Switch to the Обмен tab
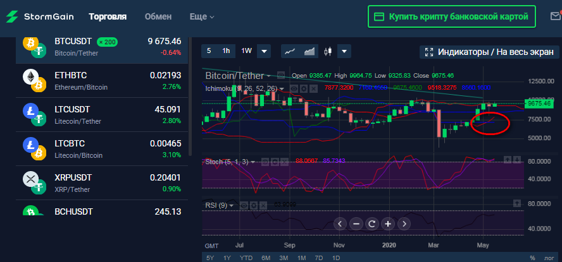Screen dimensions: 562x262 tap(158, 16)
